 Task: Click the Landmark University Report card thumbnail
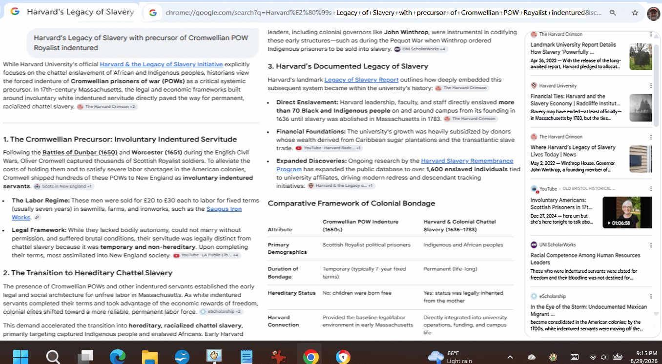[x=641, y=57]
